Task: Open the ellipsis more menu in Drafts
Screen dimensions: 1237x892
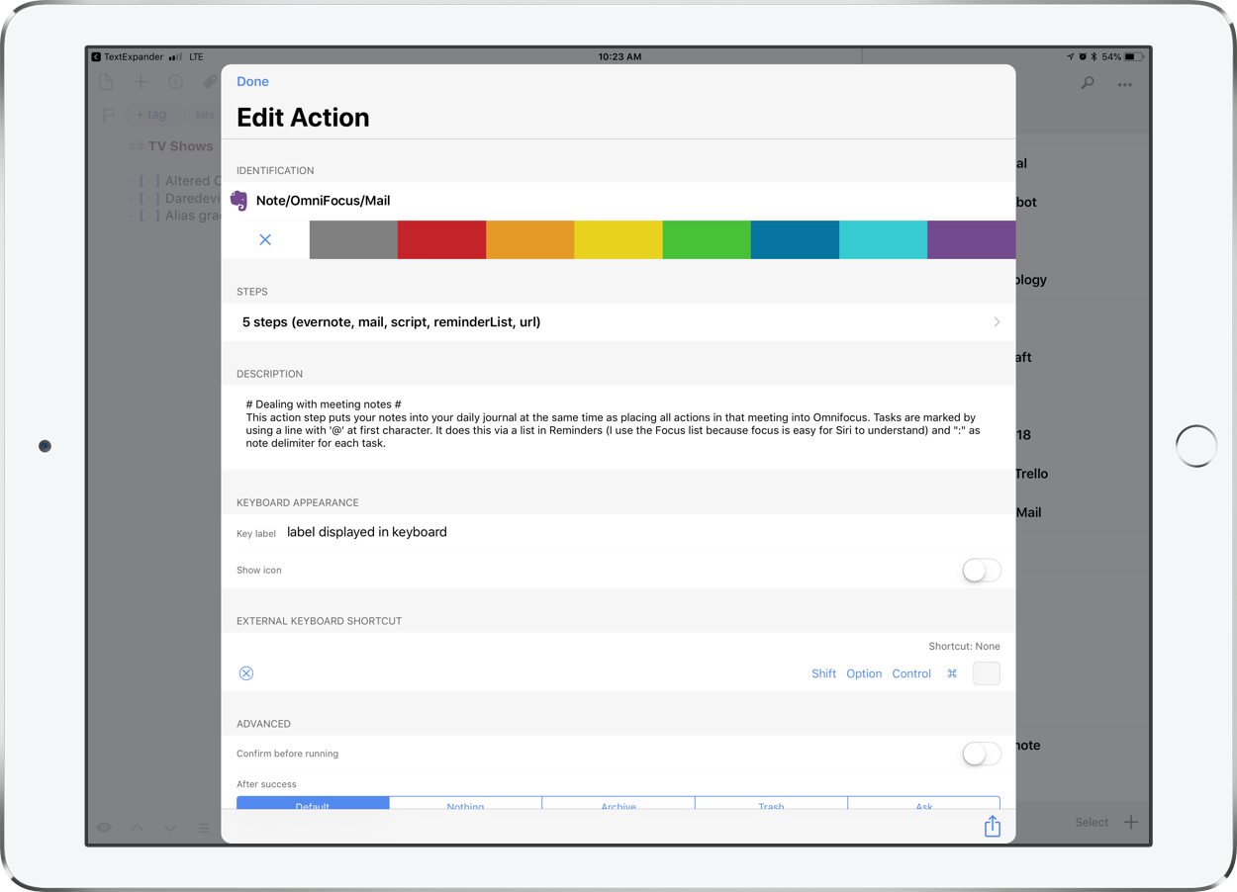Action: 1125,85
